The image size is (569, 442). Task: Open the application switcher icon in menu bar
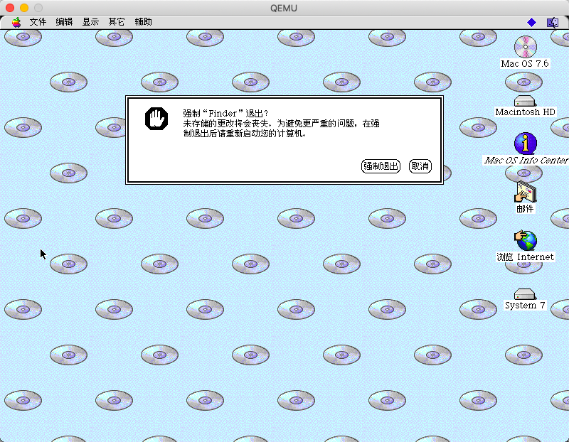click(553, 23)
